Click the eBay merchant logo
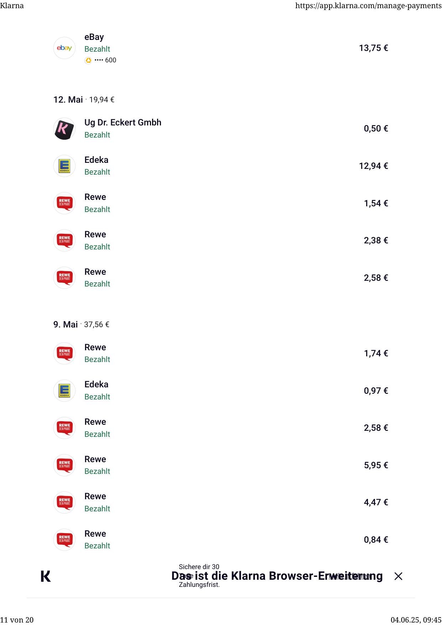This screenshot has height=625, width=442. [x=64, y=48]
